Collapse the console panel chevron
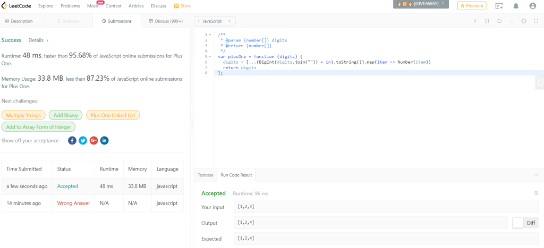This screenshot has height=248, width=544. 535,175
